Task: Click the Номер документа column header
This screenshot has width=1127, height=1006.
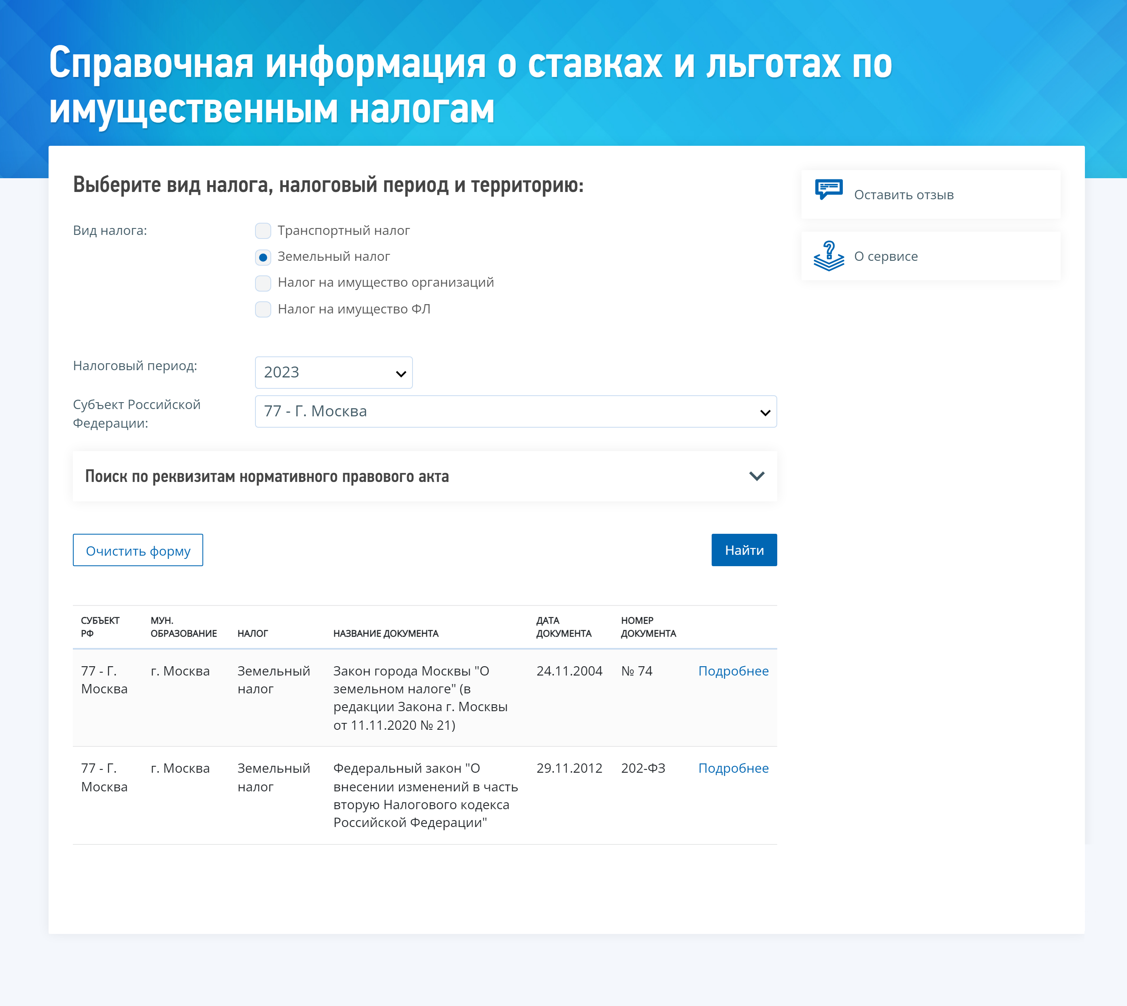Action: coord(649,627)
